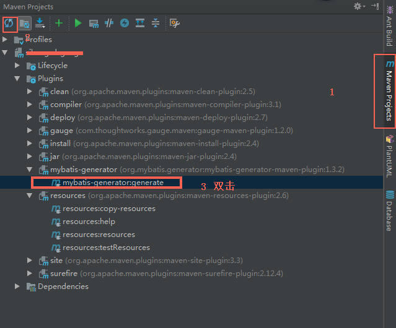Expand the jar plugin node
This screenshot has width=396, height=328.
coord(30,157)
